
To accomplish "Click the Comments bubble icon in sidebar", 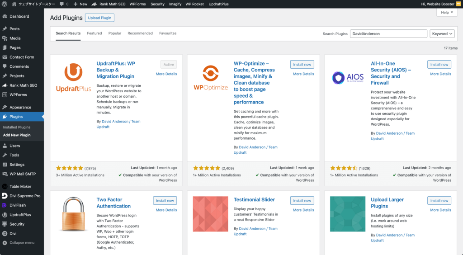I will point(5,67).
